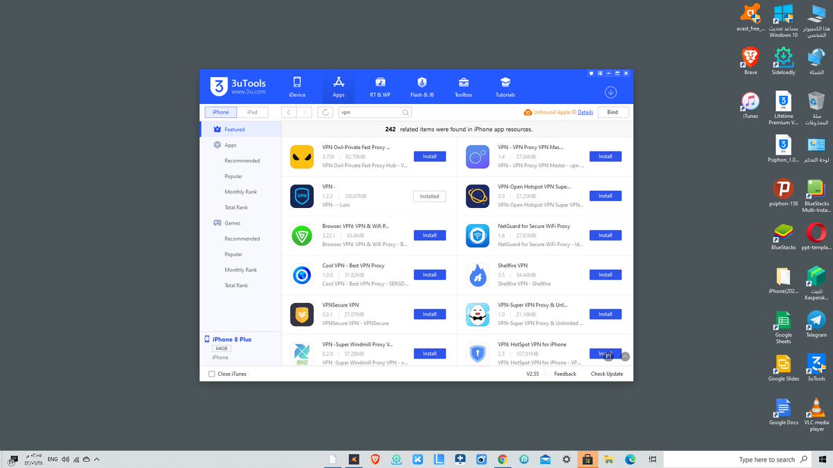Viewport: 833px width, 468px height.
Task: Go back with the left arrow button
Action: click(x=289, y=112)
